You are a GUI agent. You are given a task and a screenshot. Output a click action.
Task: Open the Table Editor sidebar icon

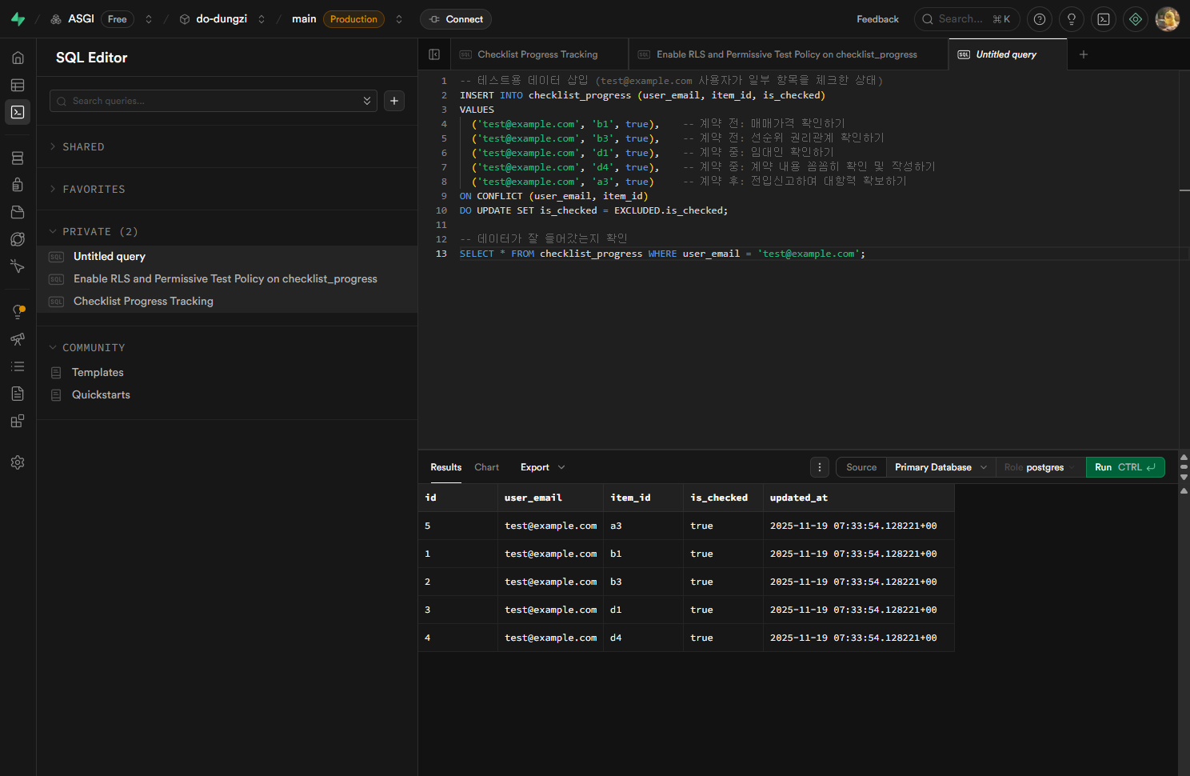click(18, 86)
